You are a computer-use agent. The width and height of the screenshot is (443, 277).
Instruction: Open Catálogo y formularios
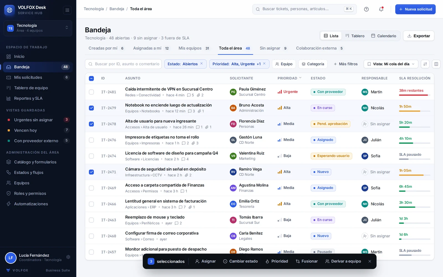coord(38,162)
